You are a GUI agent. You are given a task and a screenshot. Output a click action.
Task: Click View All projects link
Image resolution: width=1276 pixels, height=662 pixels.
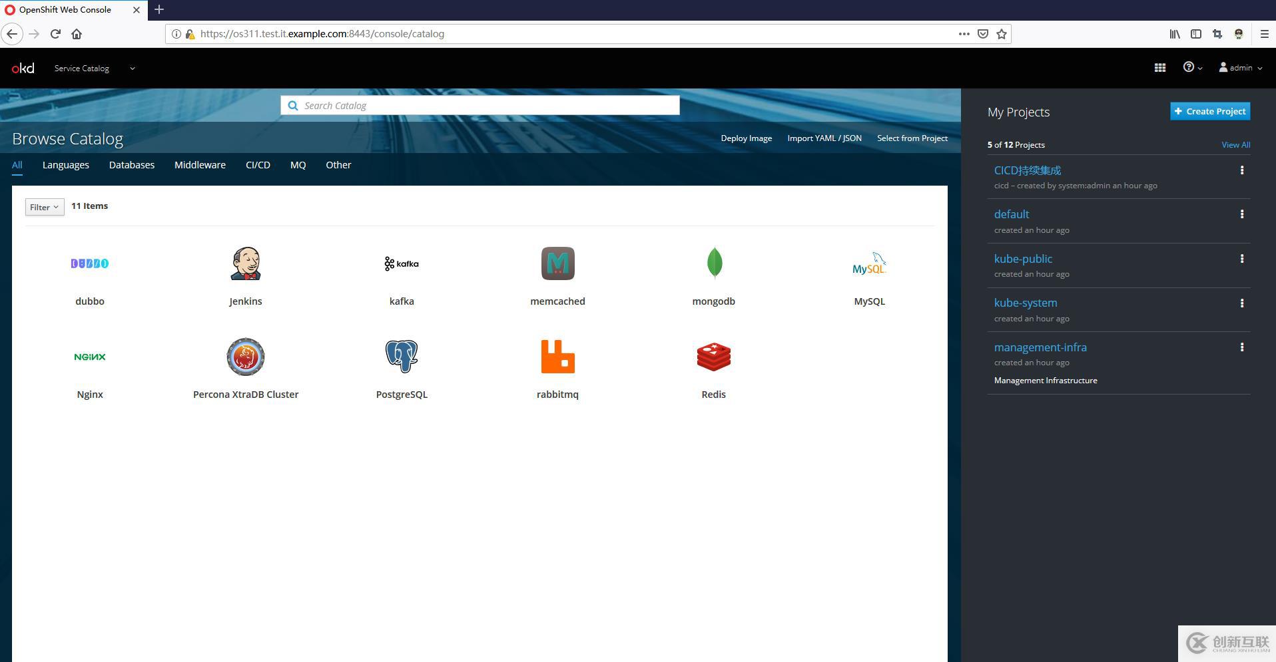click(x=1235, y=145)
